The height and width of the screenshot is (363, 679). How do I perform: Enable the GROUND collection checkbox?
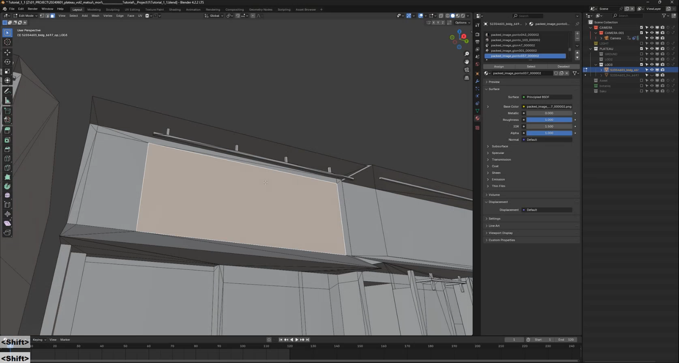tap(641, 54)
